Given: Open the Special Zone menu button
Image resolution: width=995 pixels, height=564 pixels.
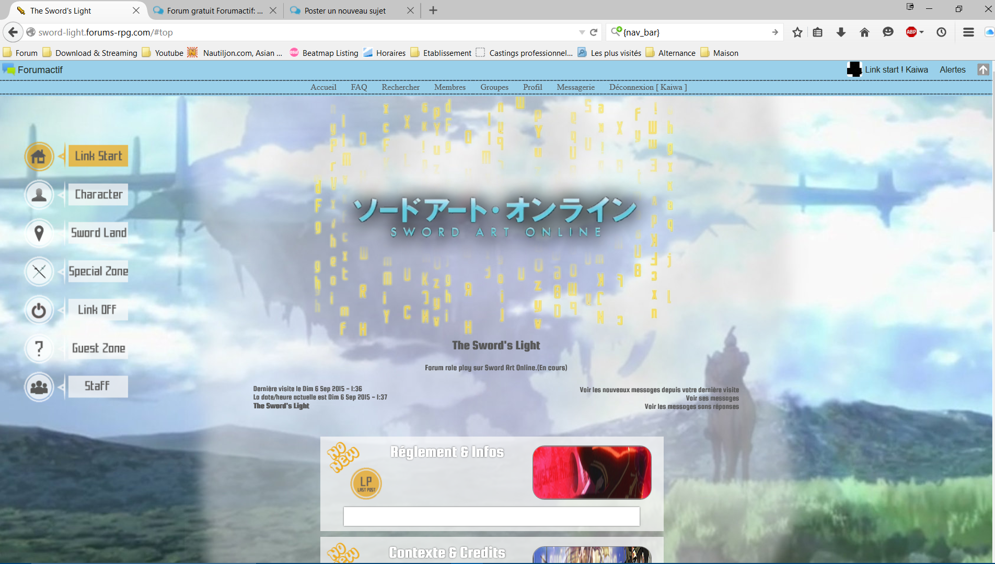Looking at the screenshot, I should click(x=98, y=271).
